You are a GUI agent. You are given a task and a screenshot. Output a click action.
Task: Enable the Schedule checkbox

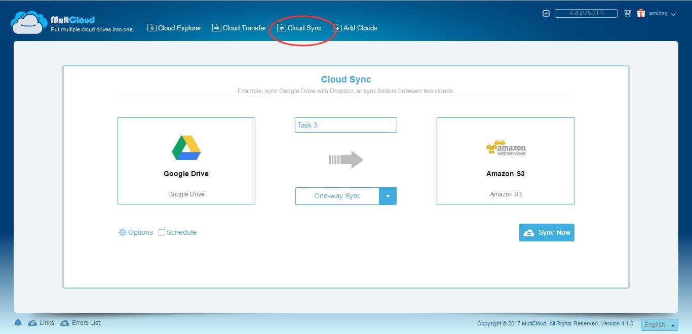coord(162,232)
